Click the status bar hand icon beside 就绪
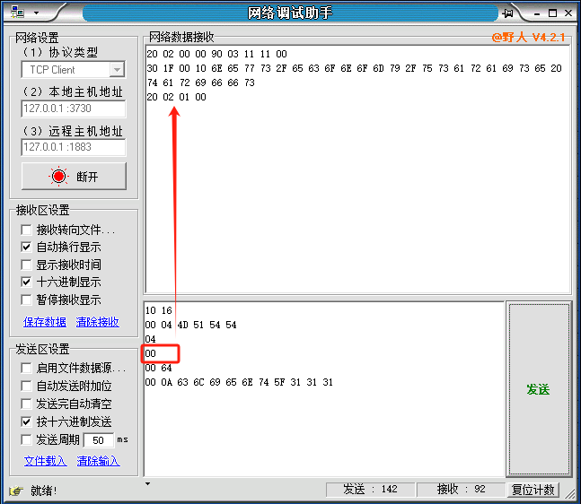Viewport: 581px width, 504px height. pos(17,491)
